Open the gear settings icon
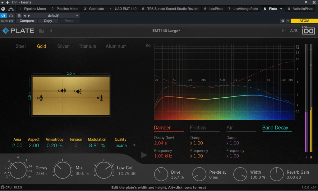This screenshot has width=318, height=191. click(x=283, y=21)
